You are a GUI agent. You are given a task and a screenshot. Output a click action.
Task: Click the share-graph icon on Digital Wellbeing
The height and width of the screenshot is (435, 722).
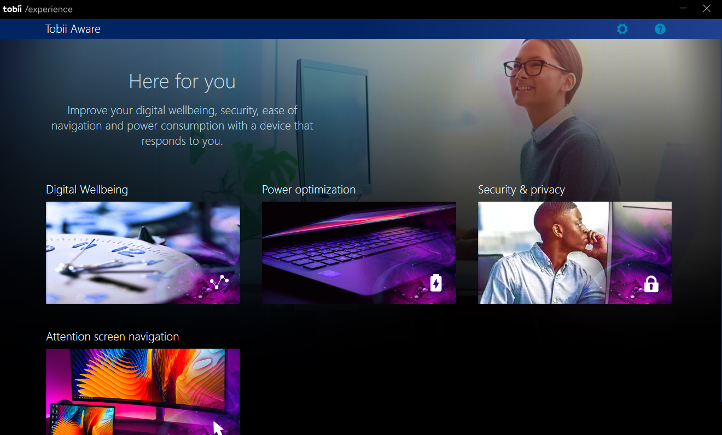pyautogui.click(x=219, y=283)
